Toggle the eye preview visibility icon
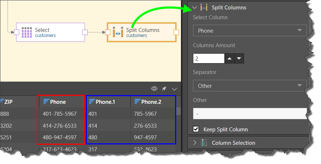Image resolution: width=321 pixels, height=164 pixels. pyautogui.click(x=154, y=89)
